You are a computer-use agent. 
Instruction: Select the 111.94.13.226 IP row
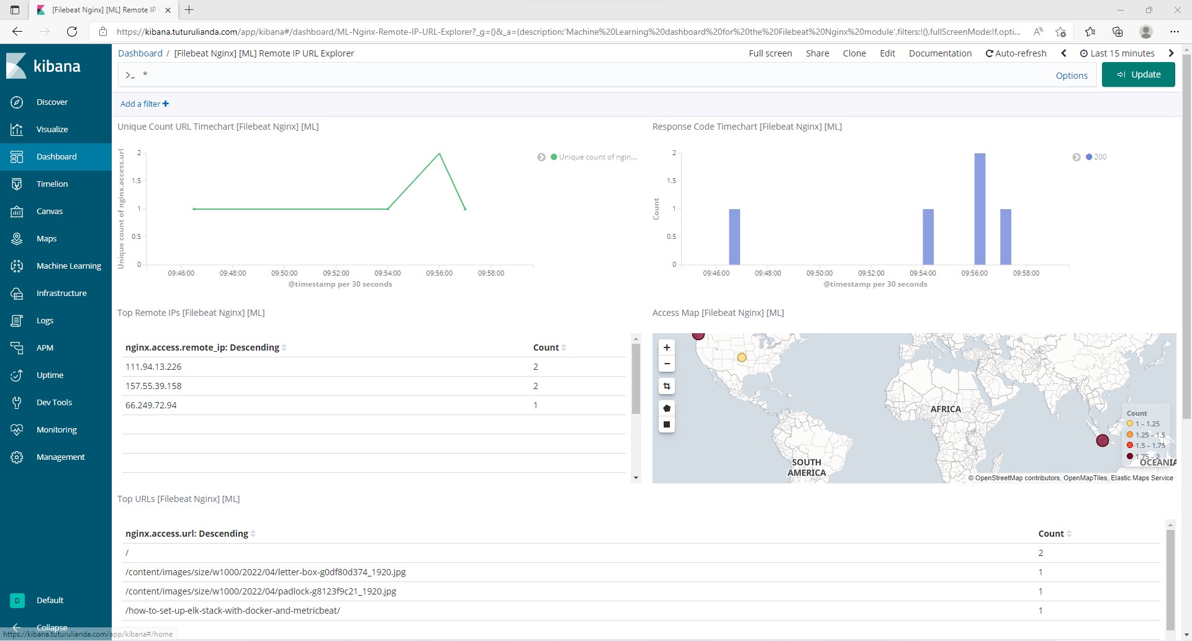click(x=374, y=367)
